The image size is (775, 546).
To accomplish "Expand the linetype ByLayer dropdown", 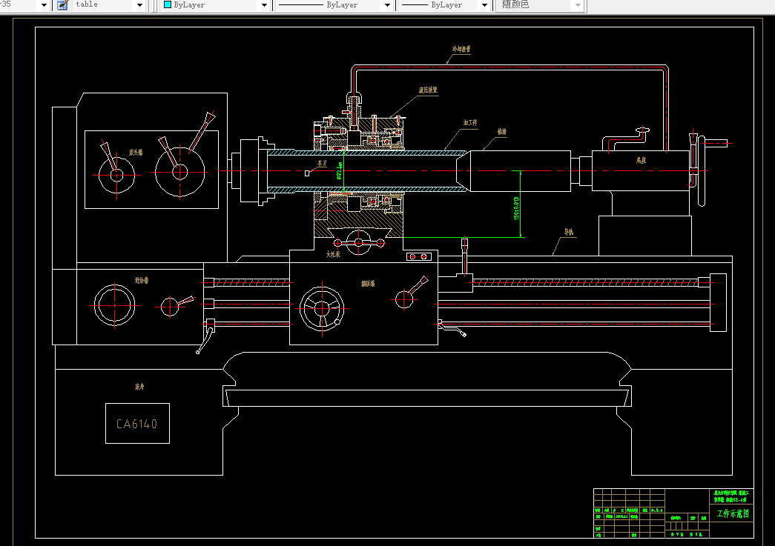I will (386, 5).
